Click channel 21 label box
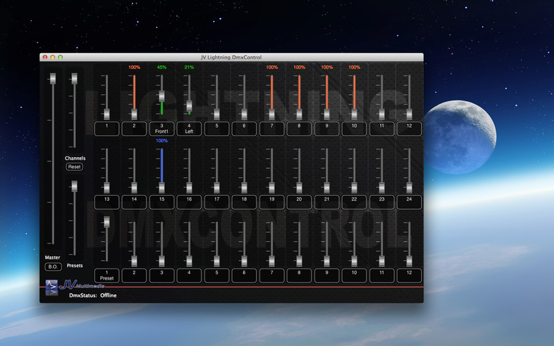Image resolution: width=554 pixels, height=346 pixels. tap(327, 202)
